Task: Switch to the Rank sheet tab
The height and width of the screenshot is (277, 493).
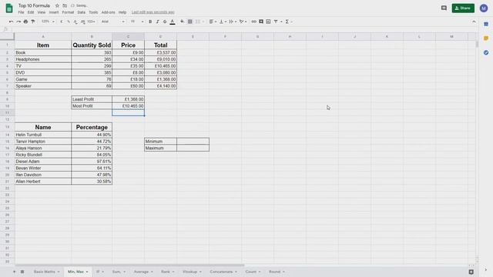Action: point(167,272)
